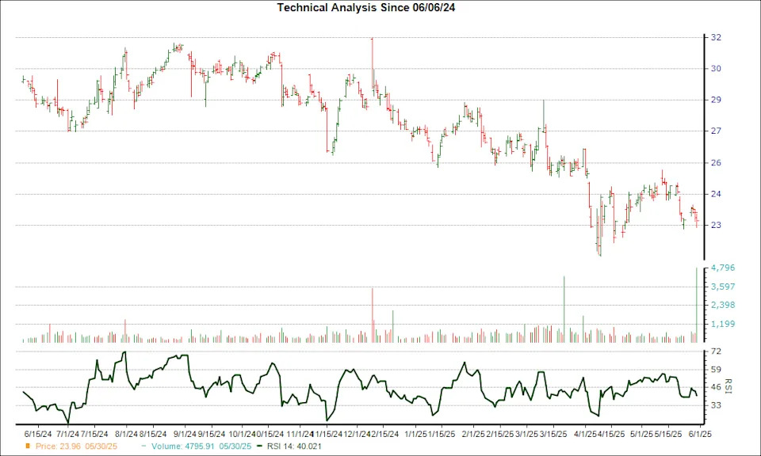Viewport: 761px width, 456px height.
Task: Click the RSI axis label 33
Action: click(716, 405)
